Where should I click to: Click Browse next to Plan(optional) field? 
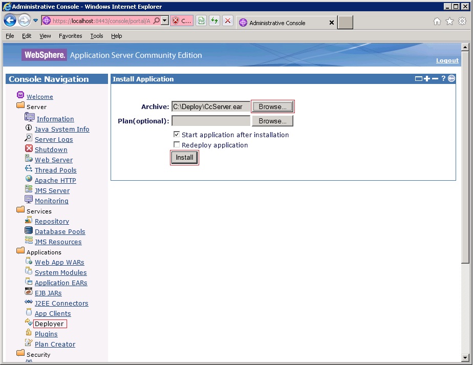click(273, 121)
